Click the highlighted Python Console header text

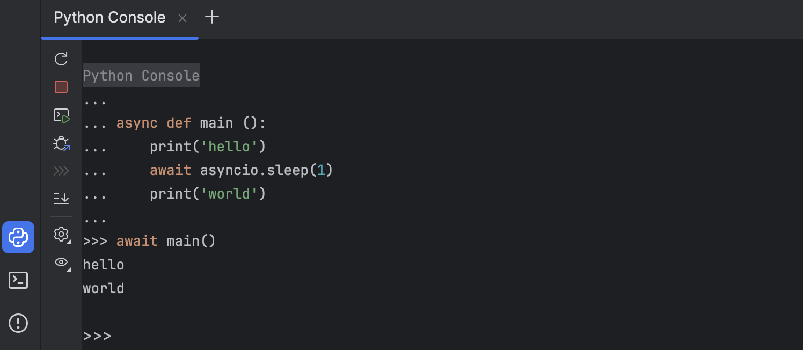click(141, 75)
